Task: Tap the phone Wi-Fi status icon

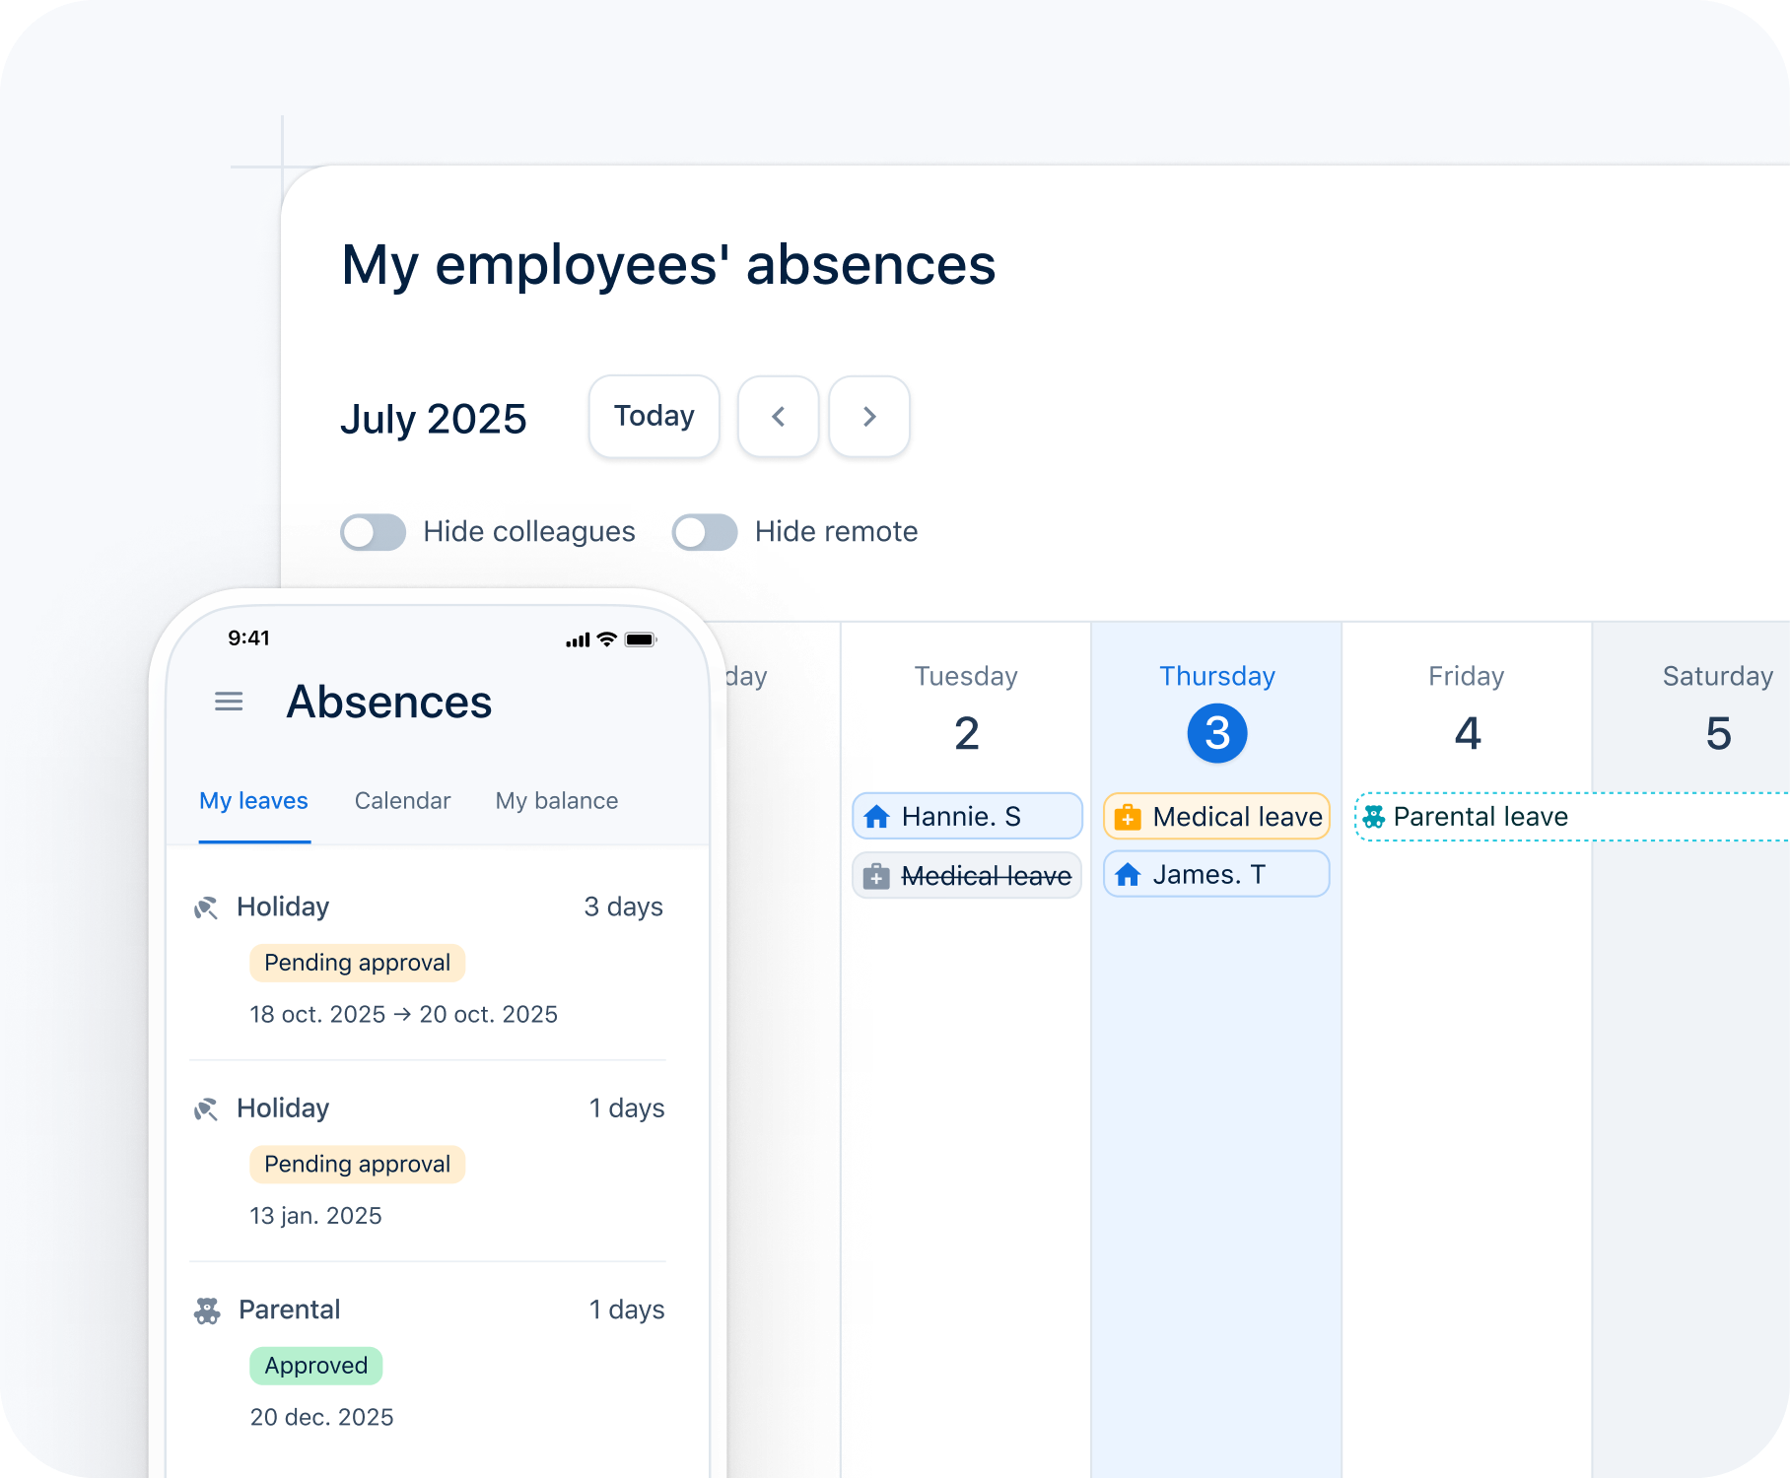Action: point(607,639)
